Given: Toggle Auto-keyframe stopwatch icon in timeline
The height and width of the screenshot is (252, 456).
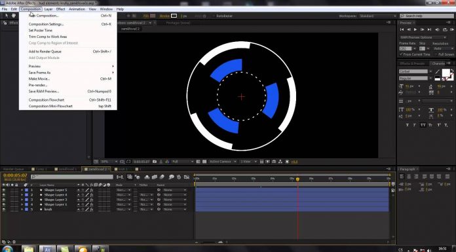Looking at the screenshot, I should 179,177.
